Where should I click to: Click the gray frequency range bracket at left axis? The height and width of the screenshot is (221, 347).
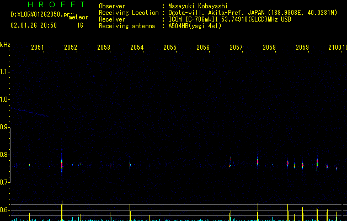coord(10,155)
